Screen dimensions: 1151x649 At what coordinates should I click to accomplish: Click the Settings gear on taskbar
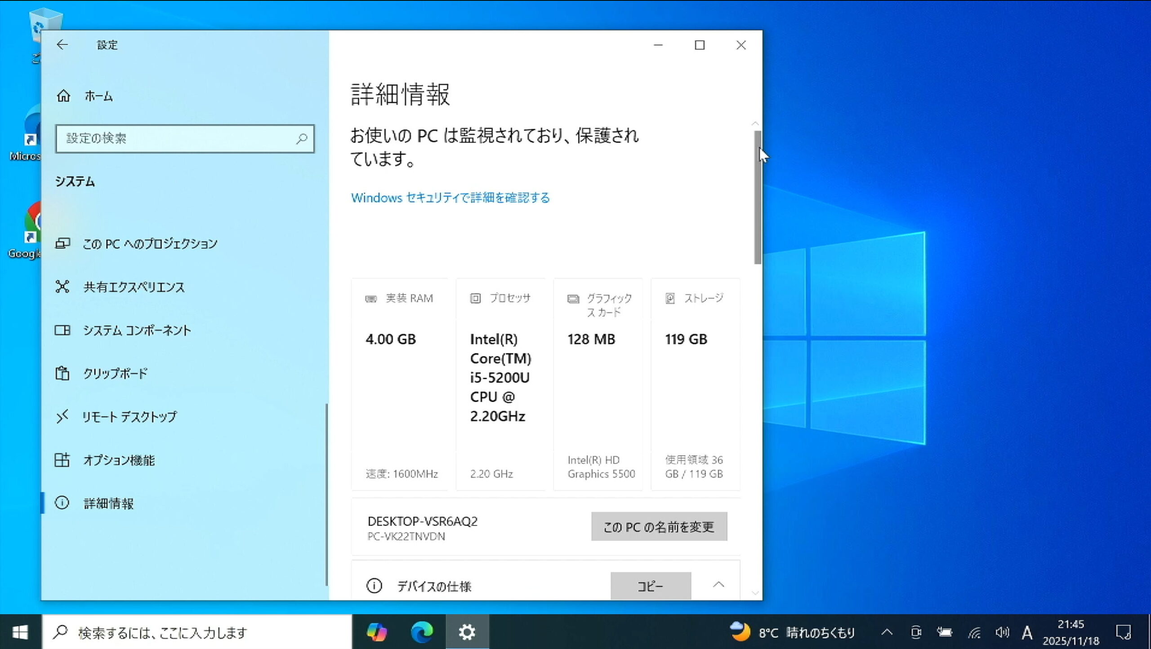pyautogui.click(x=467, y=632)
